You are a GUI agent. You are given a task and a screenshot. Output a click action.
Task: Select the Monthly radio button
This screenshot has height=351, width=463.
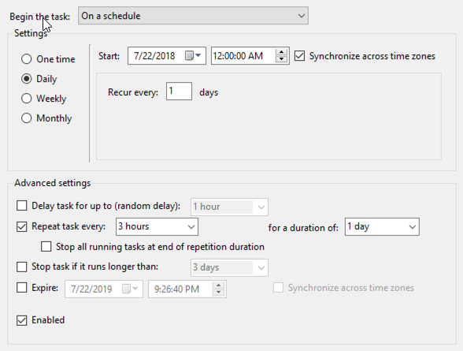point(27,118)
